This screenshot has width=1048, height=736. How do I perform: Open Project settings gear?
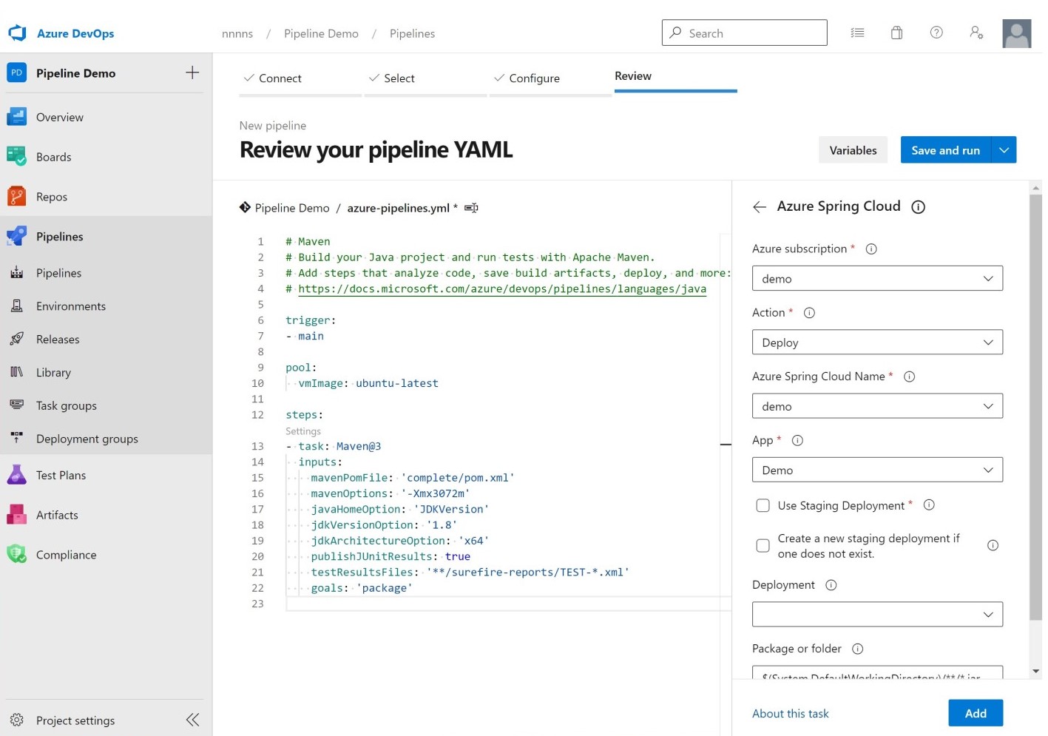tap(16, 720)
